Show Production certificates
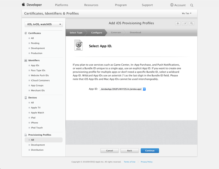Screen dimensions: 219x169 coord(37,53)
